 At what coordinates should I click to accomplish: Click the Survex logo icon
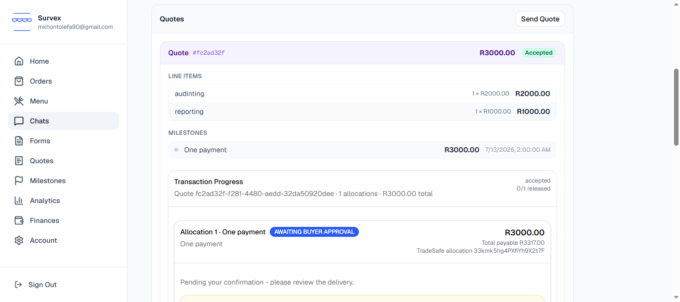[x=22, y=22]
